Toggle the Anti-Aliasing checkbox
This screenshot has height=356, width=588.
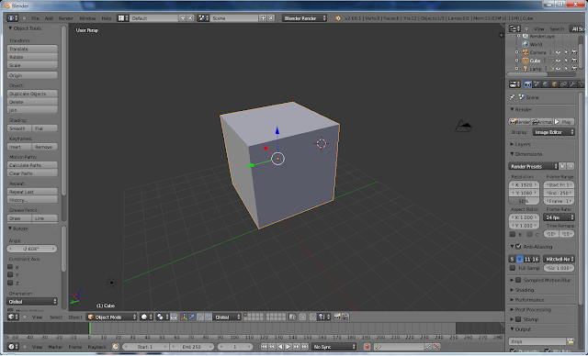click(x=518, y=246)
